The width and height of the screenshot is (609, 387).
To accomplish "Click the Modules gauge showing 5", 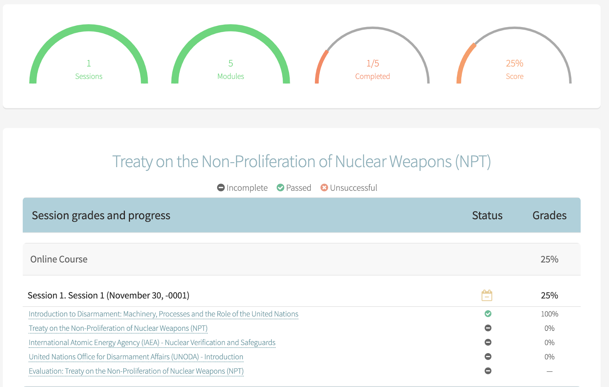I will 231,54.
